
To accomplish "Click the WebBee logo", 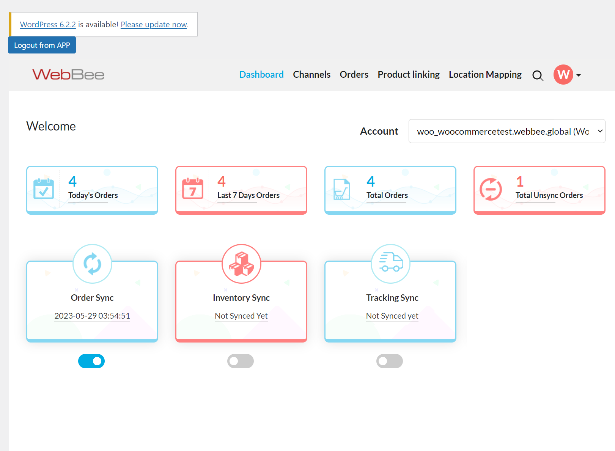I will [68, 74].
